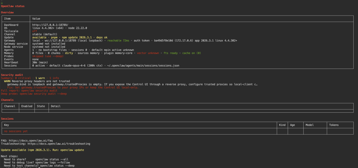The image size is (358, 168).
Task: Click the green "reachable 72ms" text
Action: (118, 40)
